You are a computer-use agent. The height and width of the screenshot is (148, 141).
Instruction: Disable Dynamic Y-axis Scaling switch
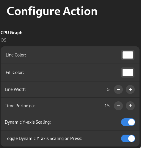[128, 122]
